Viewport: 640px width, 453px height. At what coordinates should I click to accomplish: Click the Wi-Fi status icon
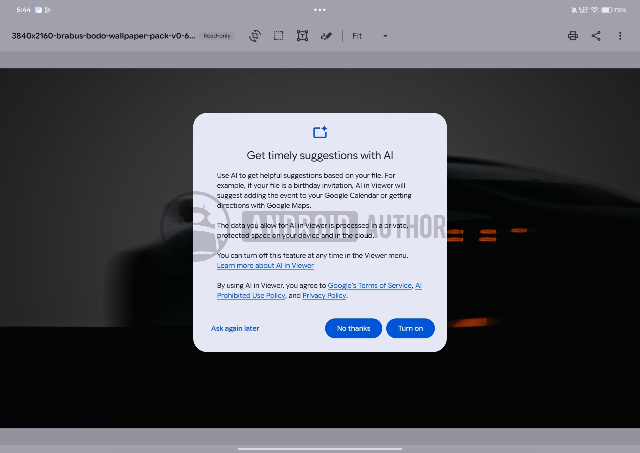[594, 10]
